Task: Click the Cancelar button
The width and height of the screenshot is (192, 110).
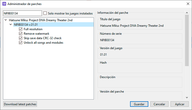Action: point(159,104)
